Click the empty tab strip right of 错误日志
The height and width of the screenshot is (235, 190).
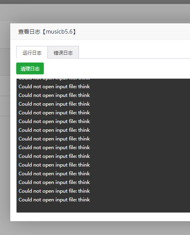pos(134,52)
